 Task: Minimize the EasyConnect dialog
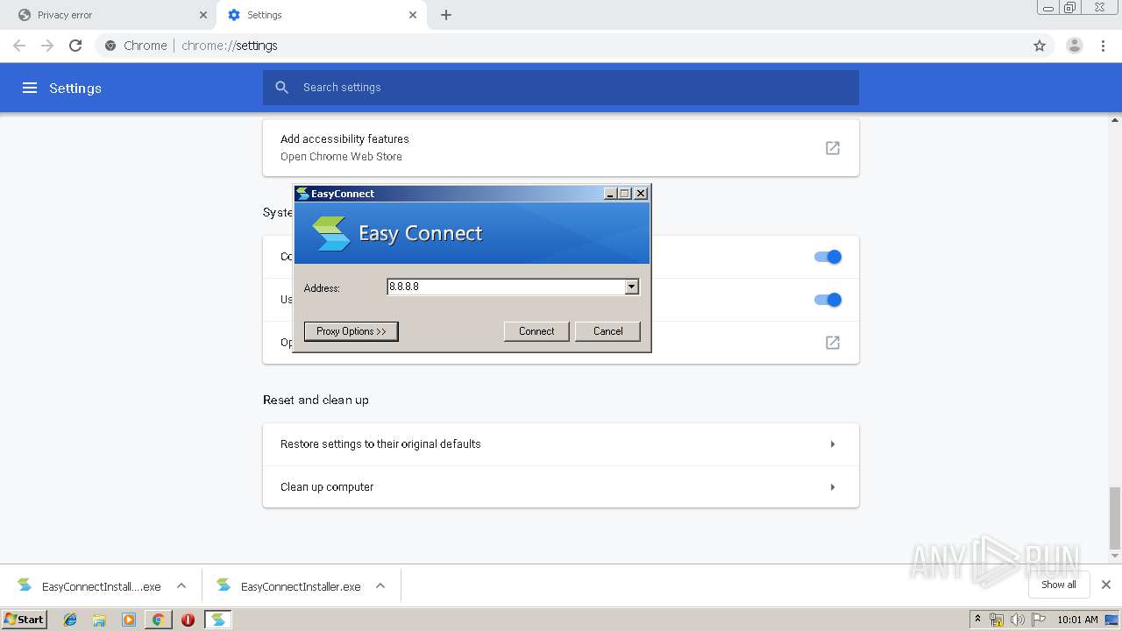(610, 194)
